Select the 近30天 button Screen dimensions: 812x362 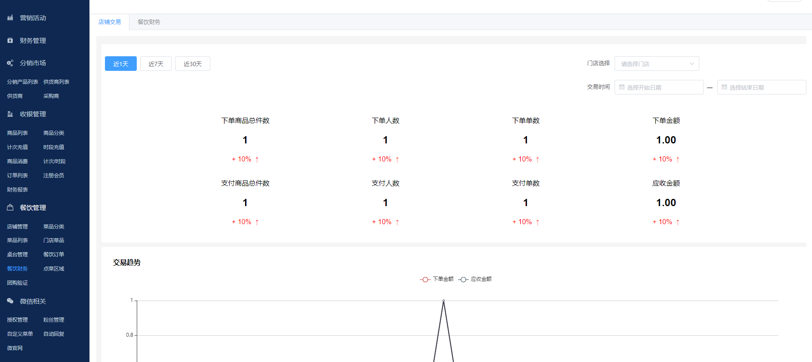[x=192, y=64]
